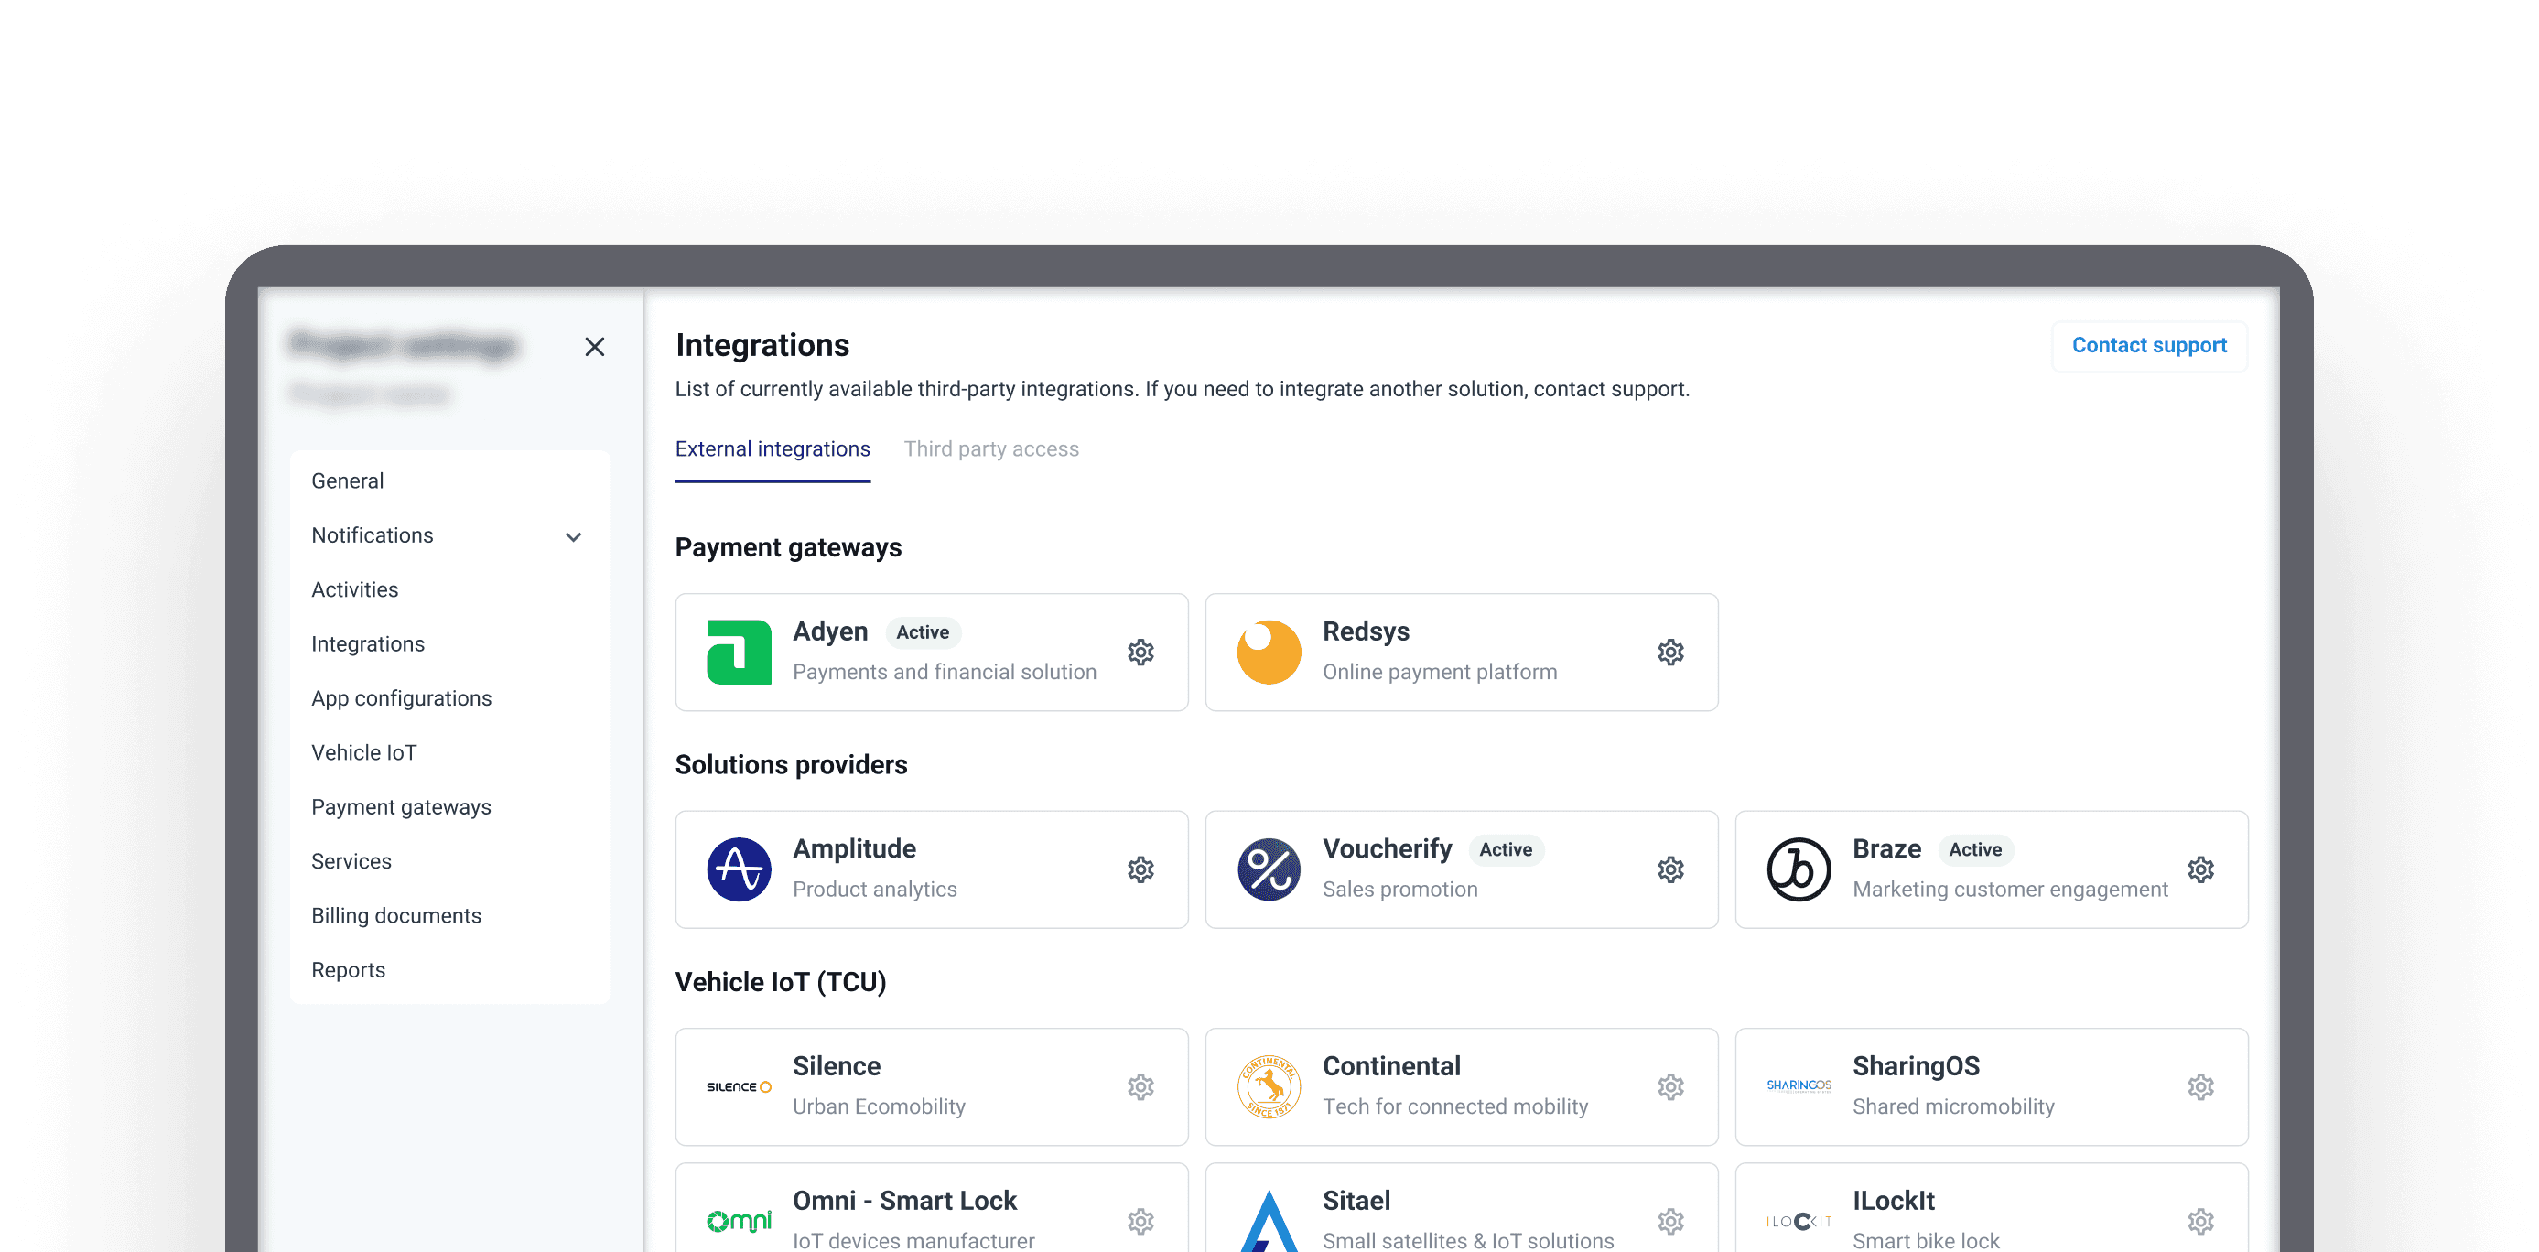Open Vehicle IoT in sidebar
Screen dimensions: 2539x1252
coord(363,752)
